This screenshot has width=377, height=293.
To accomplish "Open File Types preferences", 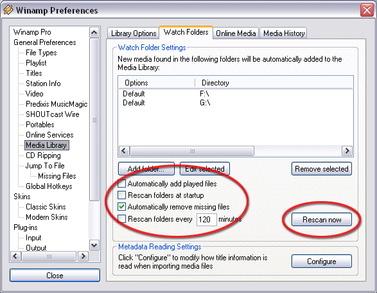I will pos(41,53).
